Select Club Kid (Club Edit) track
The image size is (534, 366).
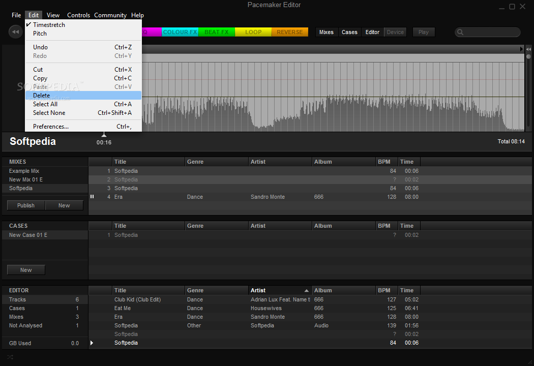pyautogui.click(x=310, y=299)
